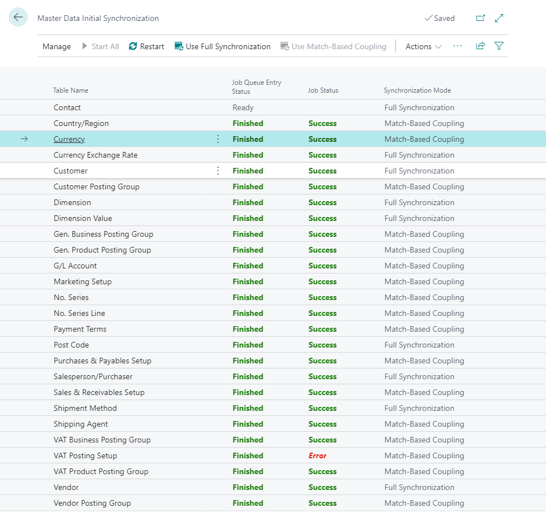Click Finished status for G/L Account
The width and height of the screenshot is (546, 512).
248,266
